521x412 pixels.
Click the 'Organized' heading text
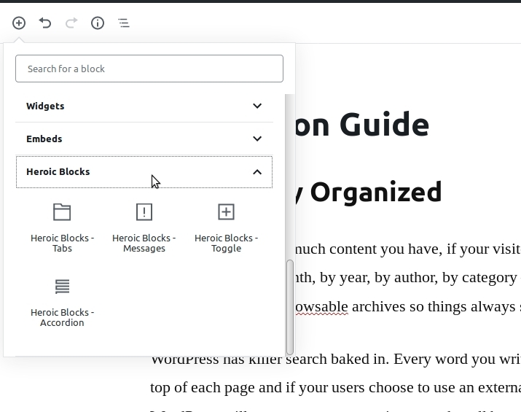pyautogui.click(x=376, y=192)
